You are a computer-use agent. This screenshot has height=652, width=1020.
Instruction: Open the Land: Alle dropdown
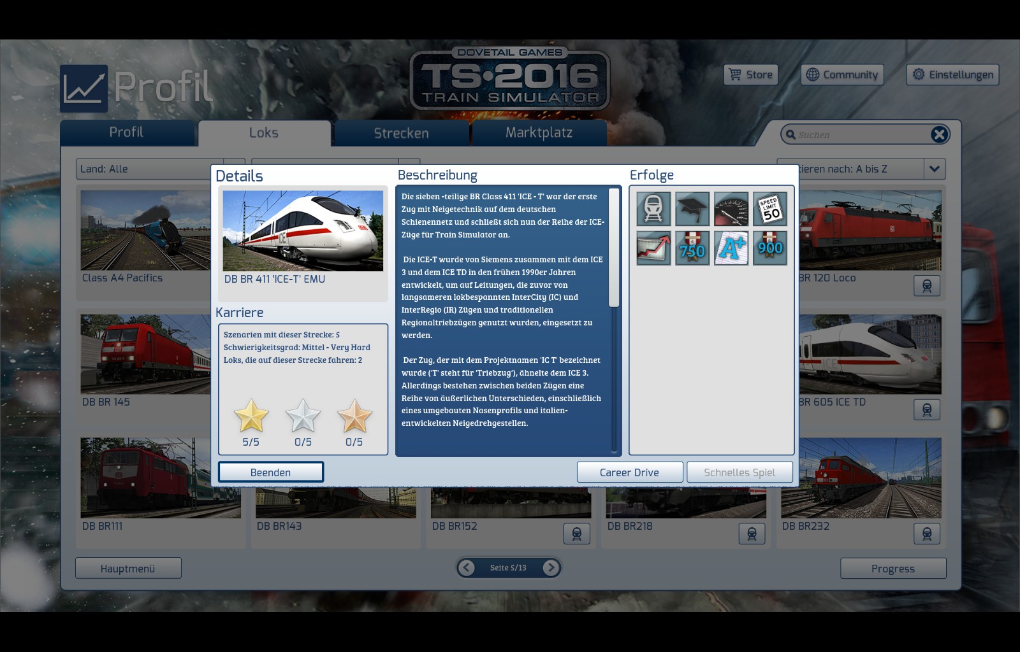pos(161,169)
